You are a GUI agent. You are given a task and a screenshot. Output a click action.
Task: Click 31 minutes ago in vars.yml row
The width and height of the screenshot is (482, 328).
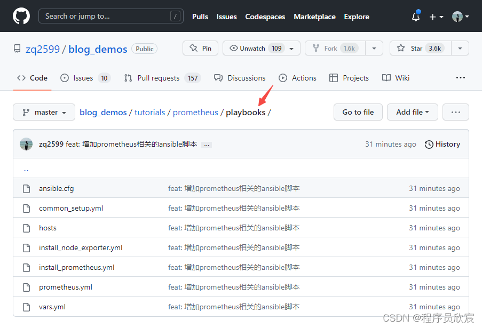click(x=434, y=307)
